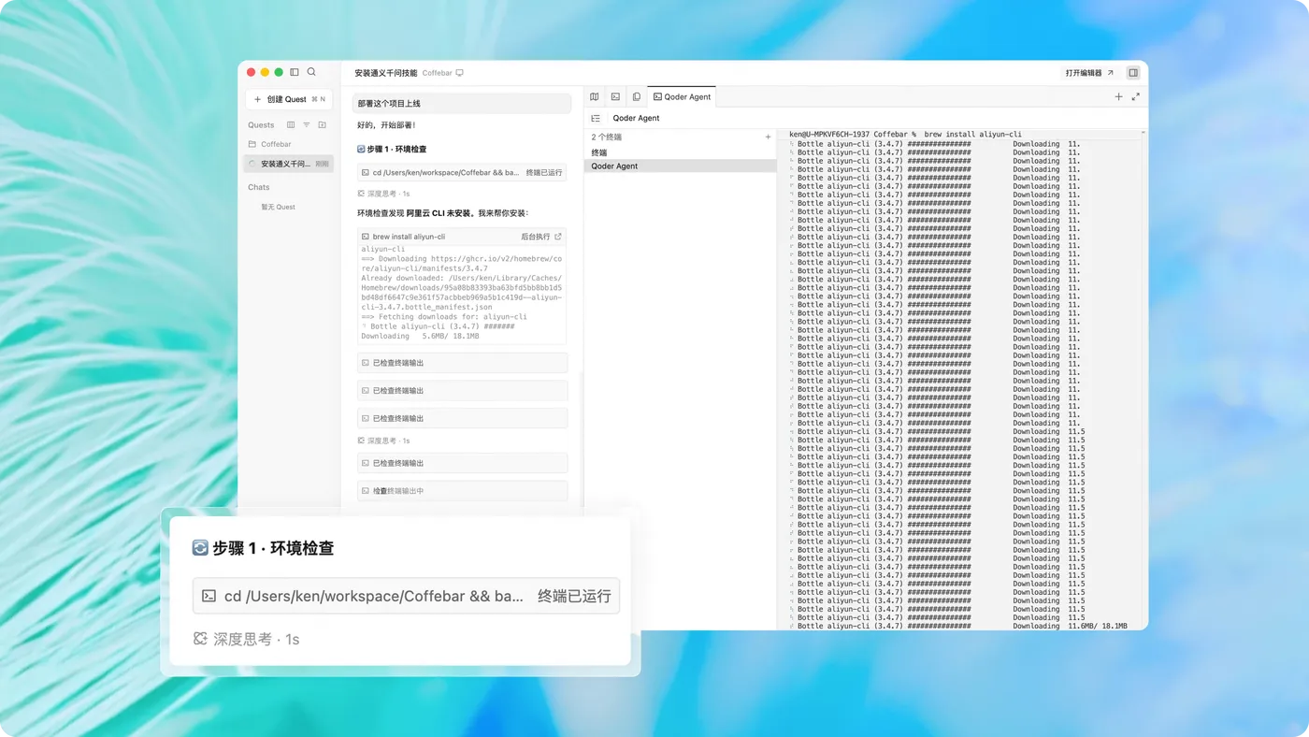The image size is (1309, 737).
Task: Expand 深度思考 below the cd command row
Action: click(x=383, y=194)
